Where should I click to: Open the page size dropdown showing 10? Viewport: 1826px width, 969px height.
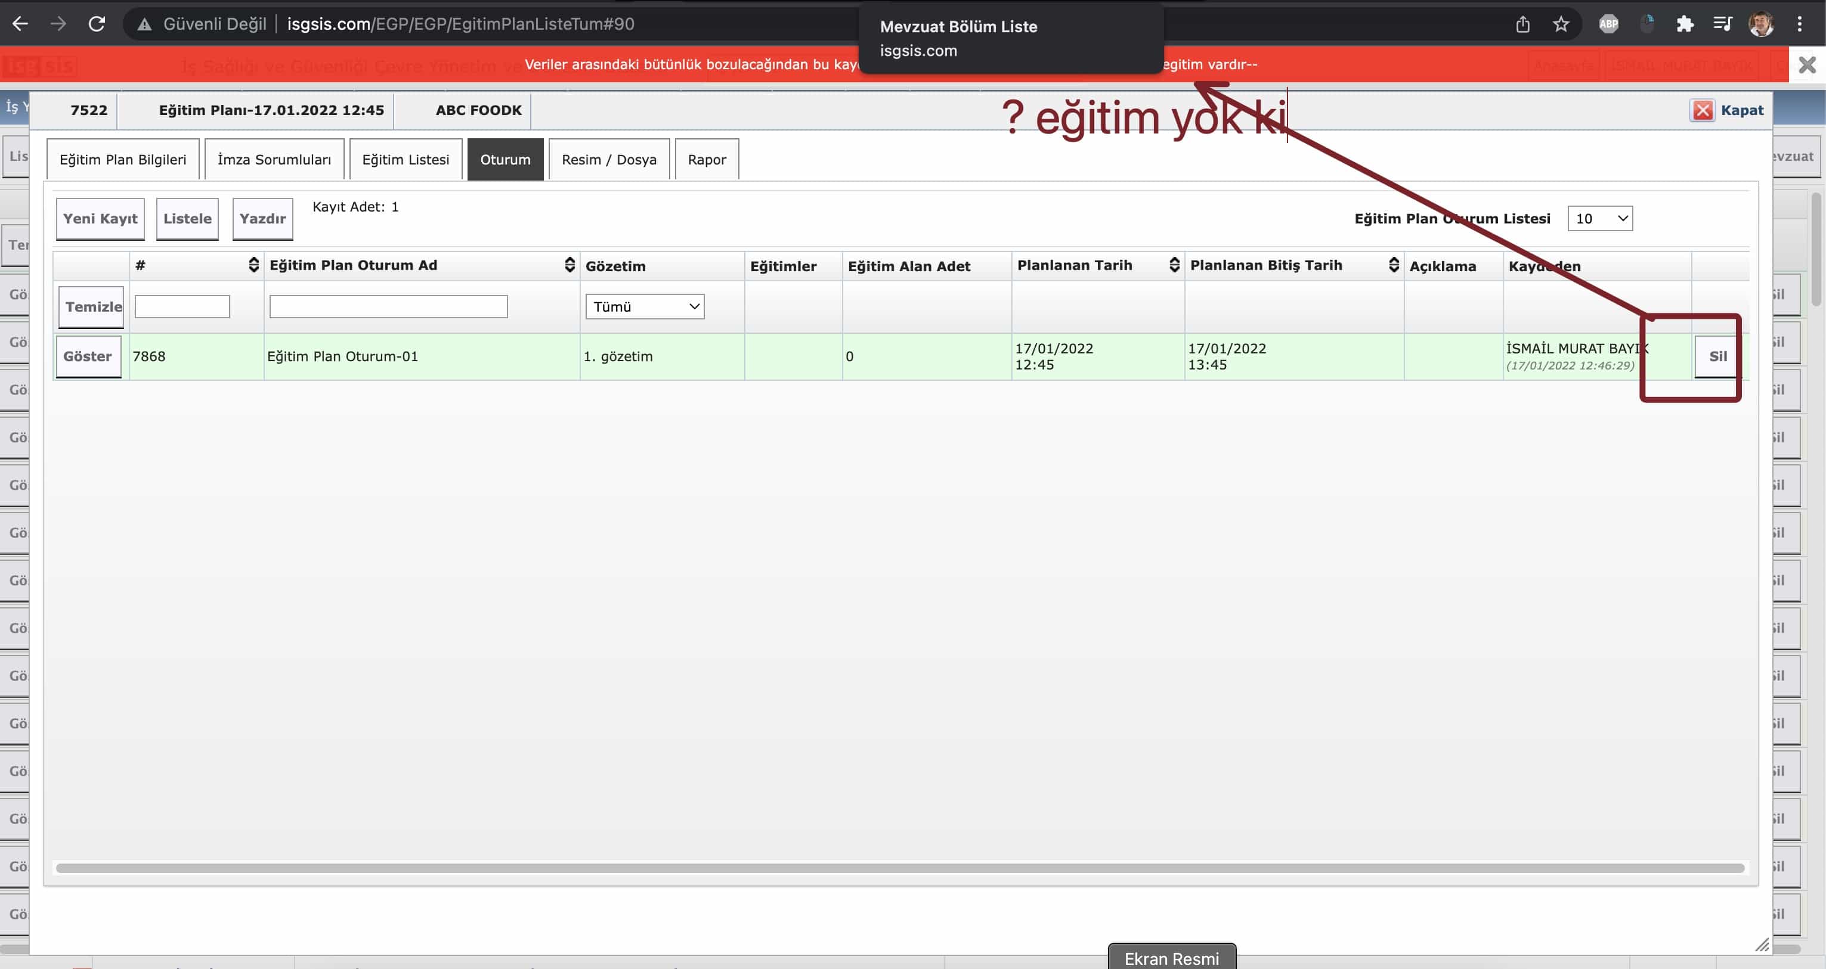click(1600, 219)
